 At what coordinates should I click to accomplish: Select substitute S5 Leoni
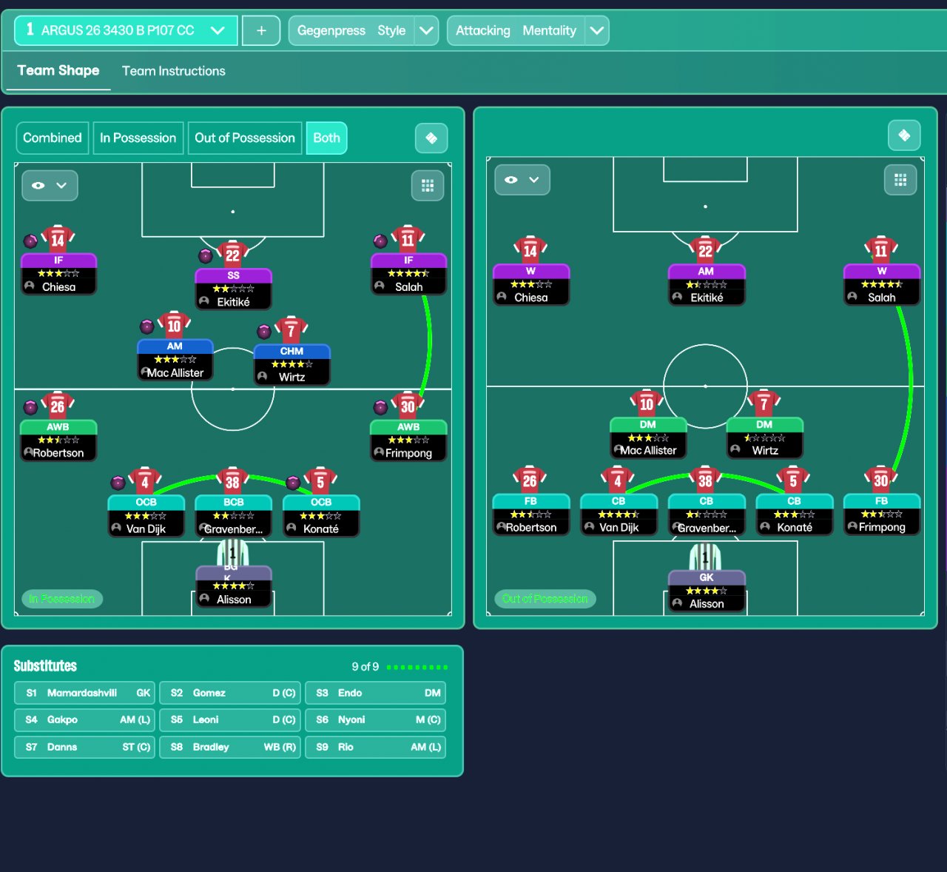click(x=230, y=720)
